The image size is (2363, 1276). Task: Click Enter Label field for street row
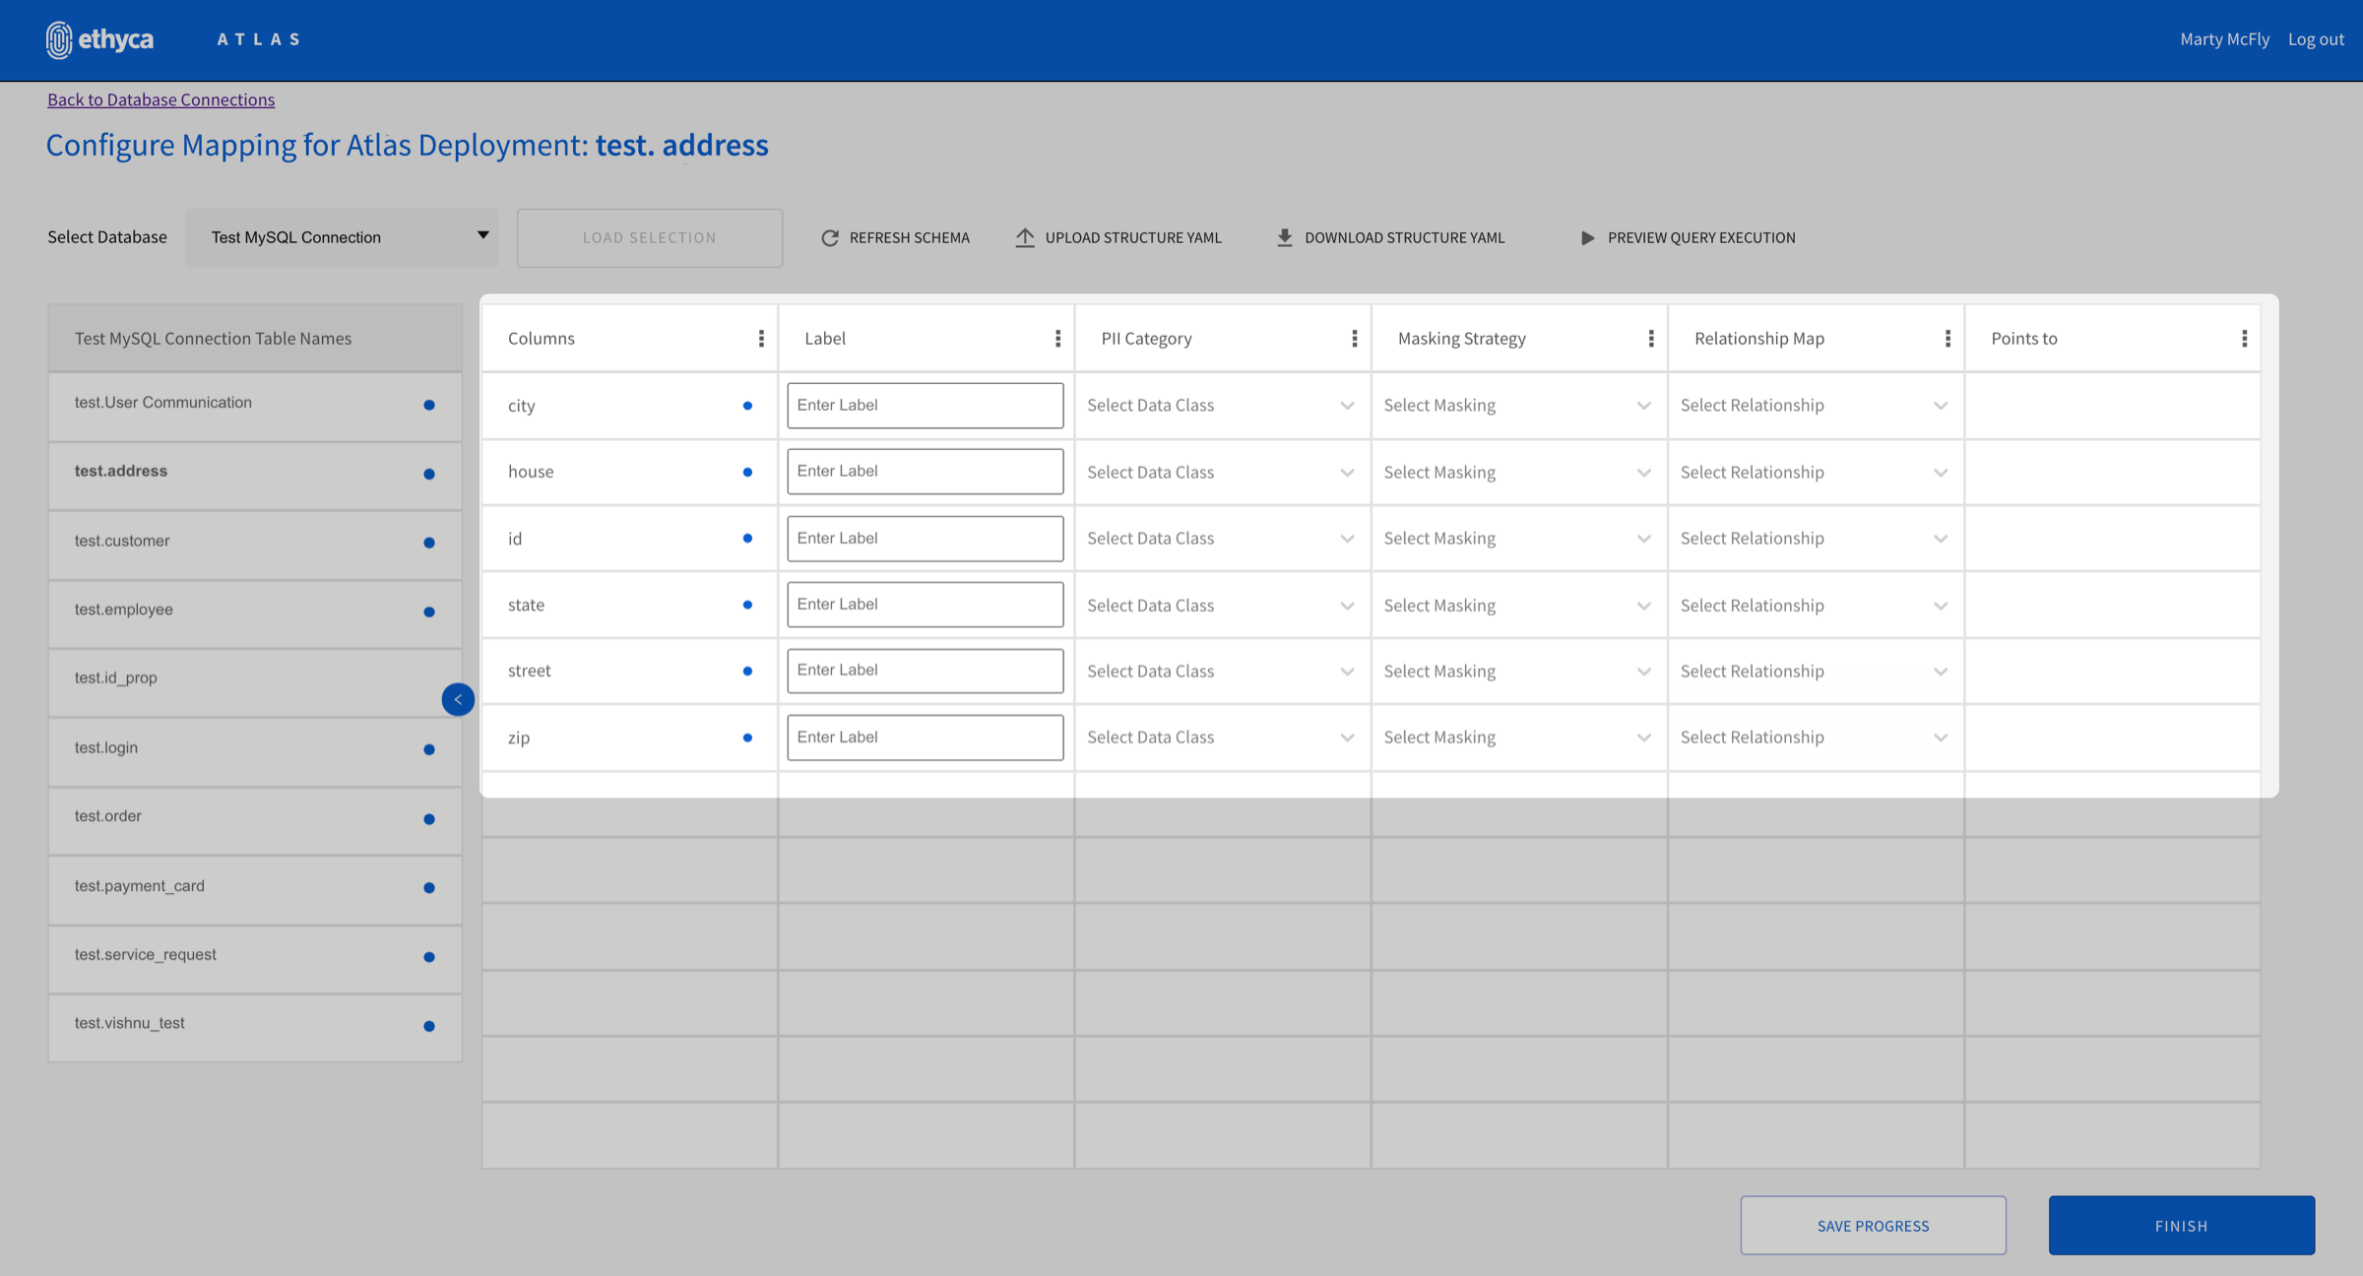pos(925,670)
